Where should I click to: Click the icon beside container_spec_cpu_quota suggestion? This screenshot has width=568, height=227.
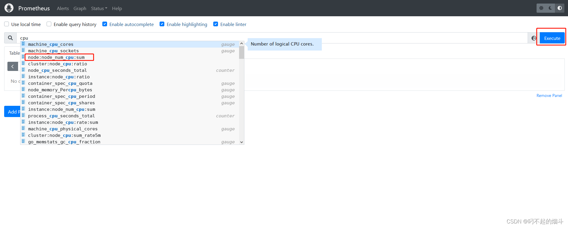pos(23,83)
